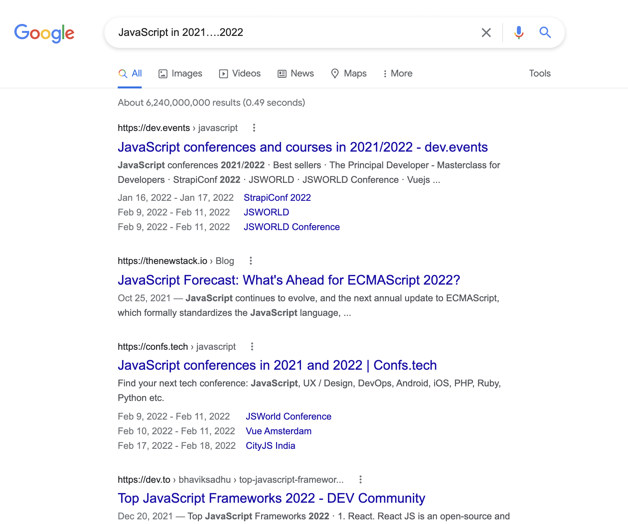Open the Tools filter options
Image resolution: width=628 pixels, height=524 pixels.
tap(540, 73)
